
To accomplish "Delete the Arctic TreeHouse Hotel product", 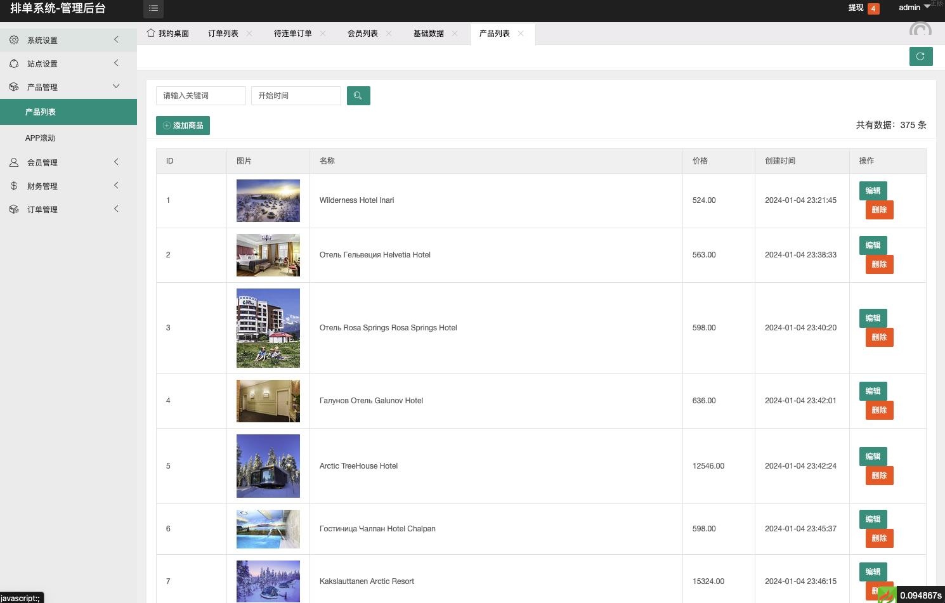I will coord(879,476).
